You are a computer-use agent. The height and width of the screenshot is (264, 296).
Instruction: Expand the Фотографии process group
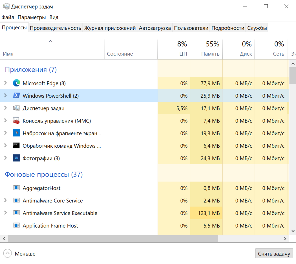[x=5, y=158]
